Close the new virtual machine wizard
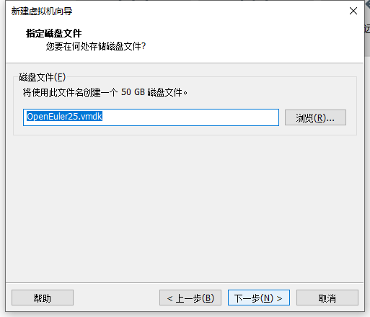Image resolution: width=370 pixels, height=317 pixels. click(x=353, y=11)
